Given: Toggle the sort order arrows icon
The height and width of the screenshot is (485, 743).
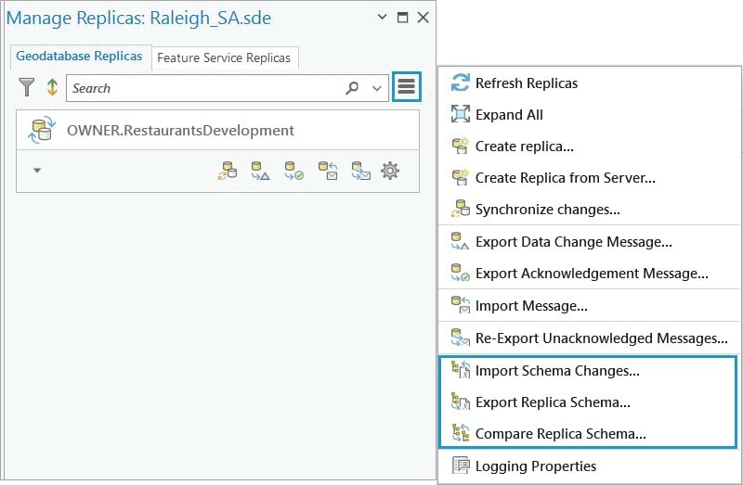Looking at the screenshot, I should click(x=52, y=87).
